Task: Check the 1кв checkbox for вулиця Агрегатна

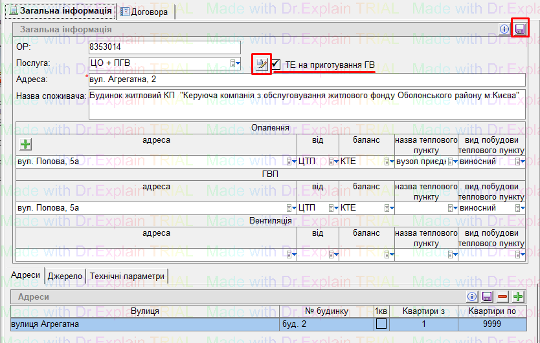Action: click(381, 324)
